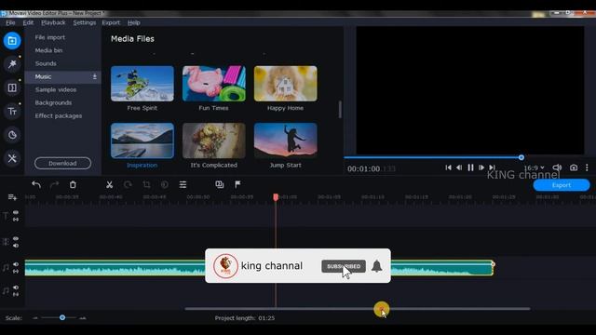Open the Export menu
This screenshot has height=335, width=596.
[111, 22]
